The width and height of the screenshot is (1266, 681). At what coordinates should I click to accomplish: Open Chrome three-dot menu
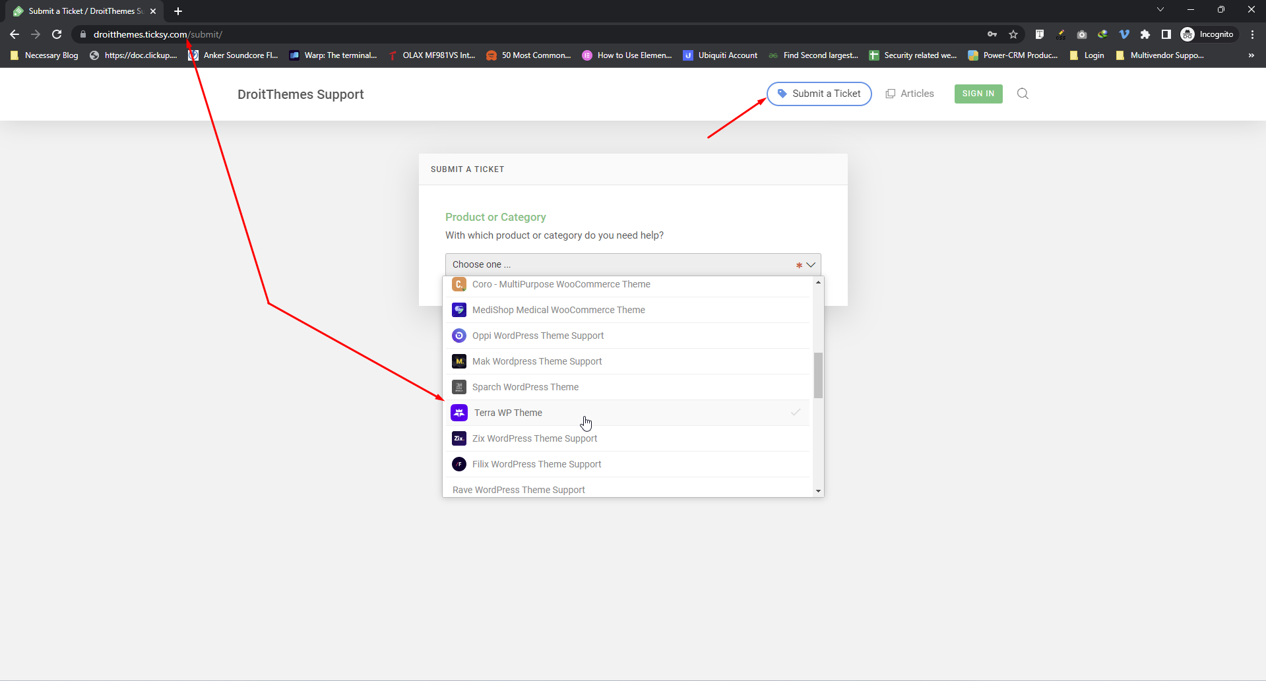pos(1252,34)
